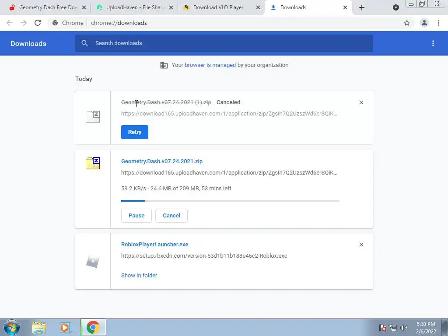Click the taskbar clock showing 5:30 PM
Screen dimensions: 448x336
pyautogui.click(x=426, y=328)
